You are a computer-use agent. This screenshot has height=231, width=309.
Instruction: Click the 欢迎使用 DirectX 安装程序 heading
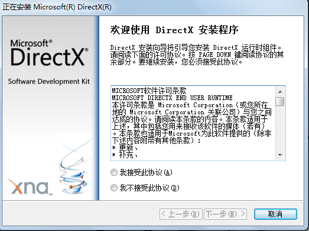click(174, 30)
